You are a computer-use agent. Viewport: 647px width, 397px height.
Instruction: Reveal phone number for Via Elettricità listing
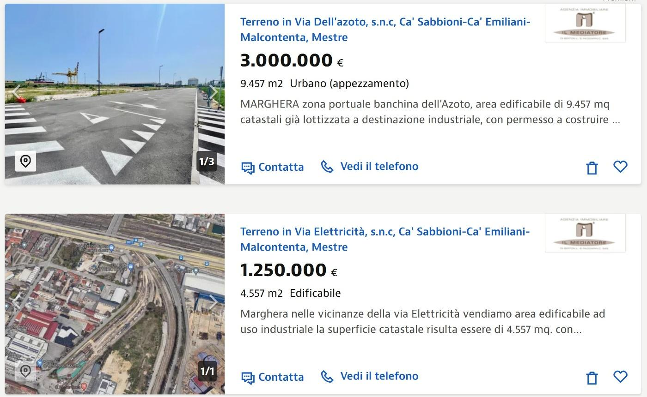tap(370, 376)
